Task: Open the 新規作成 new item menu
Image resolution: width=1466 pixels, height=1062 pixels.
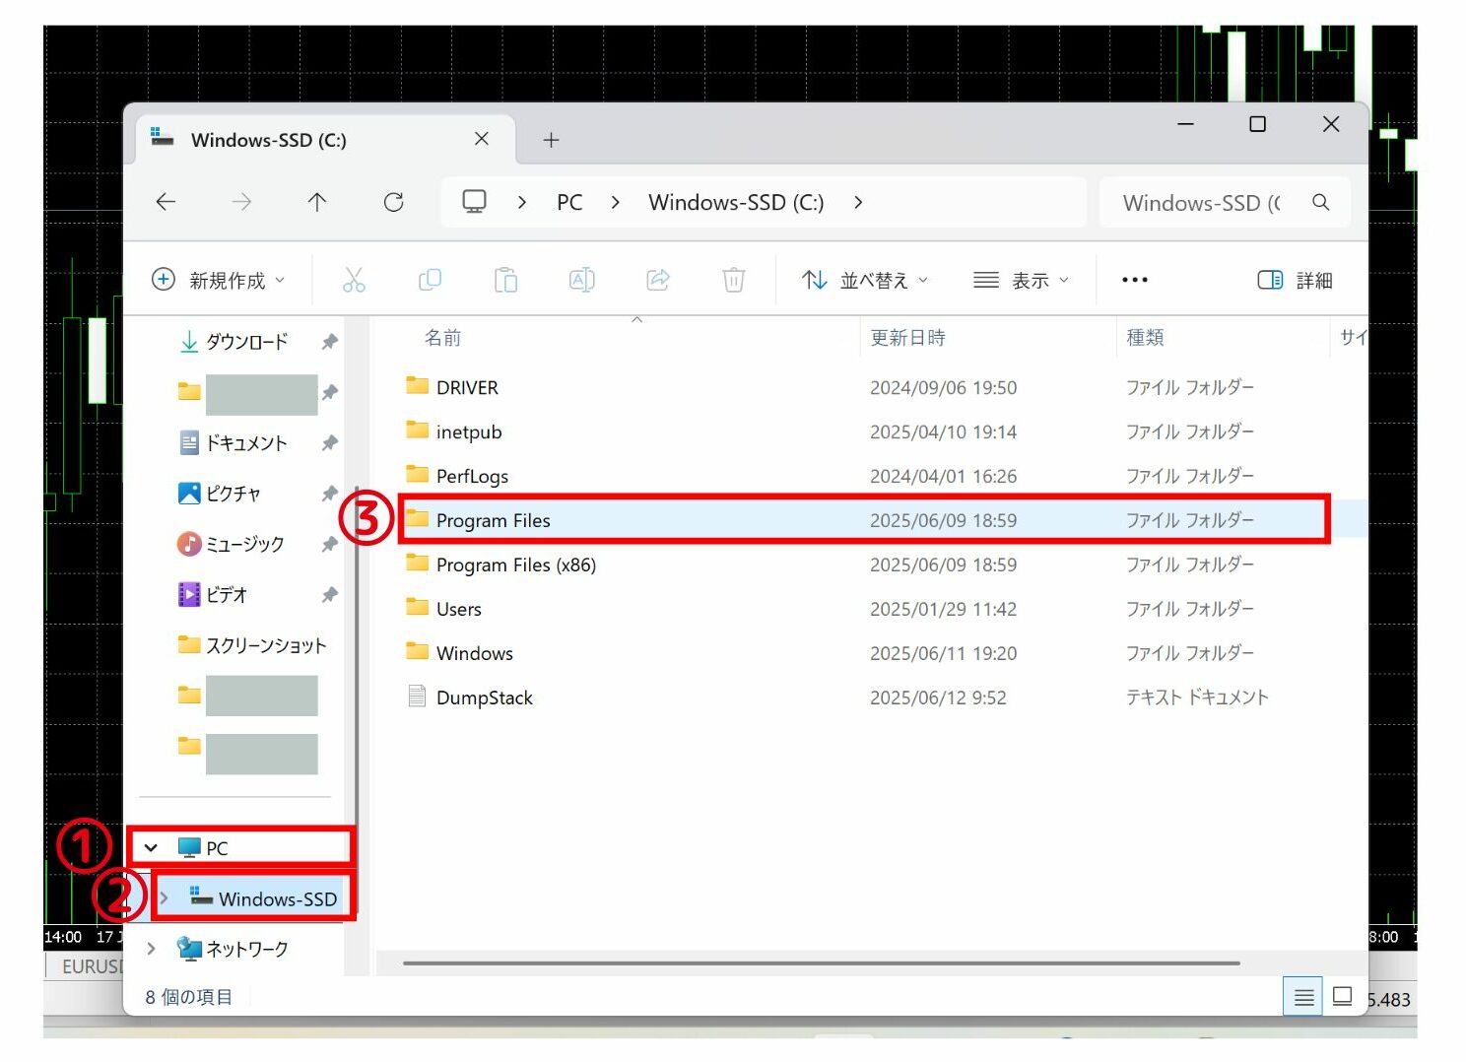Action: (x=218, y=281)
